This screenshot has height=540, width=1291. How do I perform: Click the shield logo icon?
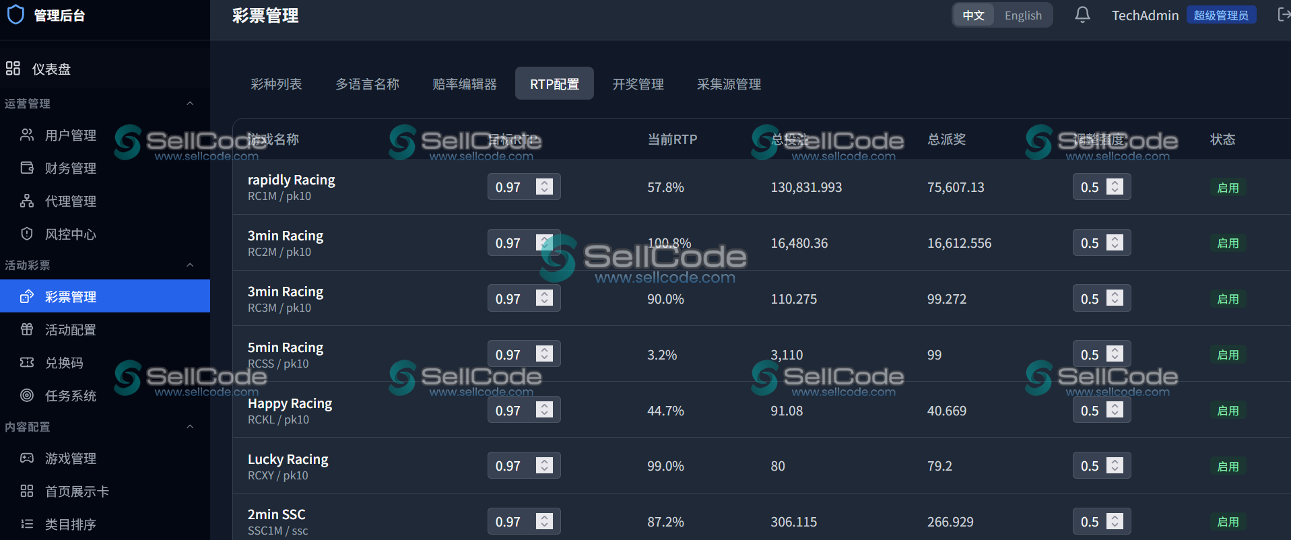[x=15, y=15]
